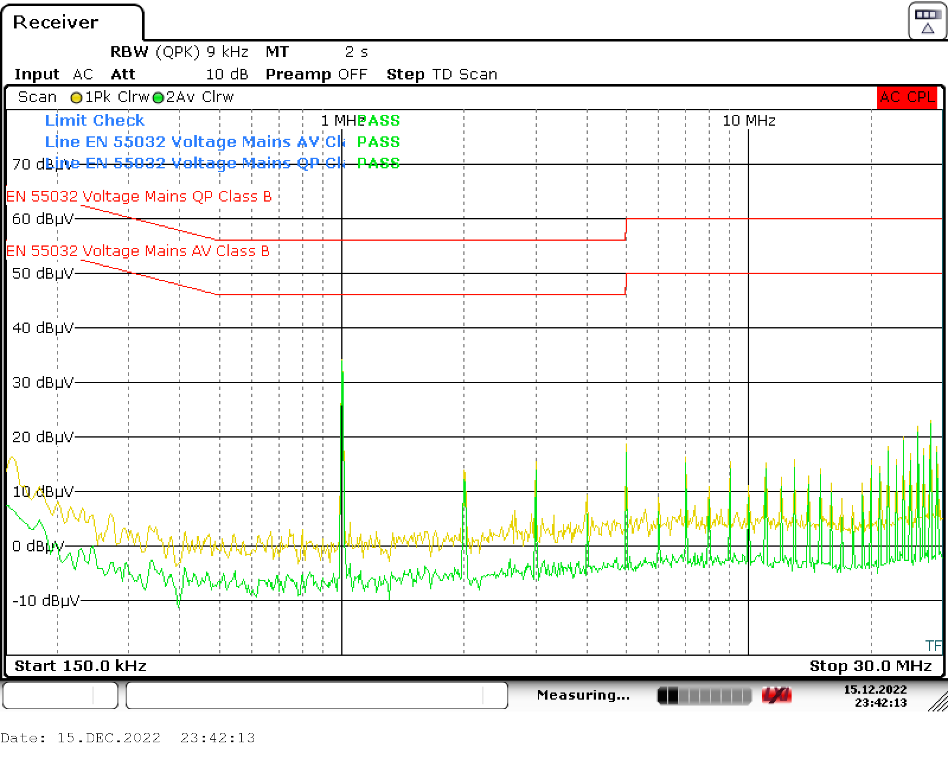Click the TF marker above the frequency axis
Image resolution: width=948 pixels, height=766 pixels.
(933, 646)
